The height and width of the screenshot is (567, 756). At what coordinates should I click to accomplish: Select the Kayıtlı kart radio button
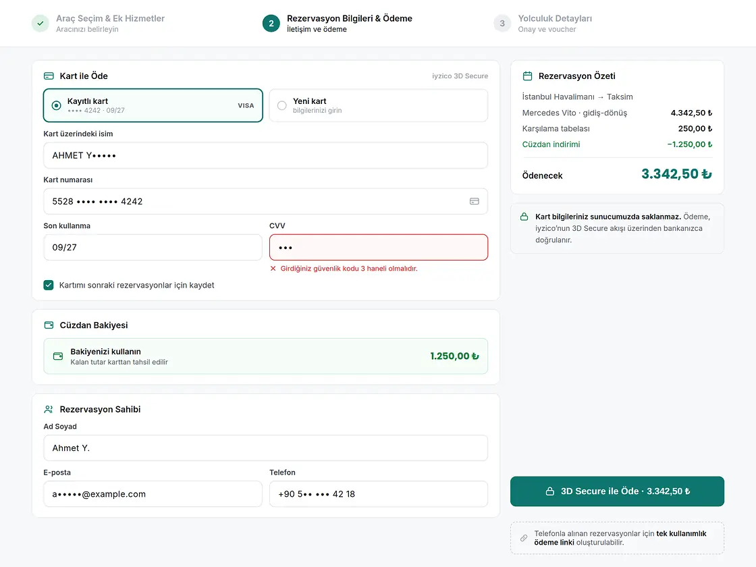click(x=57, y=105)
